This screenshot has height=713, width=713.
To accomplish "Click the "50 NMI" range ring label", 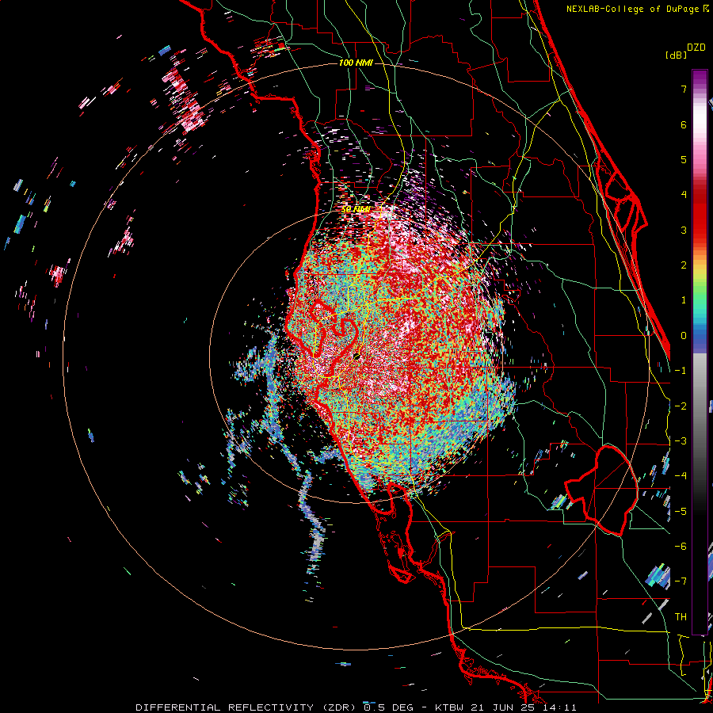I will pos(356,209).
